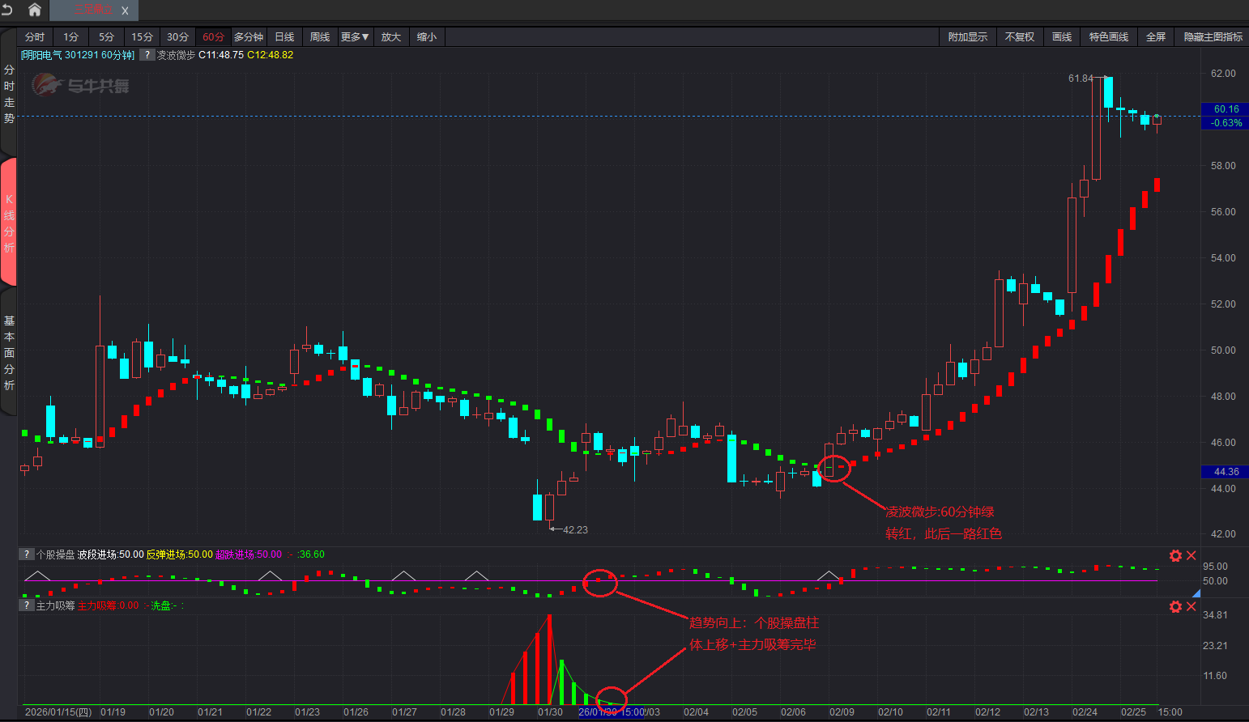Select the 基本面分析 side tab
1249x722 pixels.
point(9,353)
